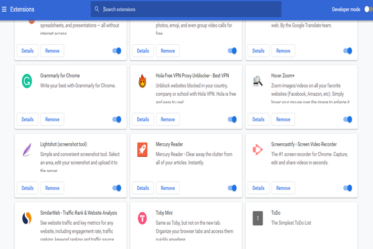The image size is (373, 249).
Task: Focus the Search extensions field
Action: pos(186,9)
